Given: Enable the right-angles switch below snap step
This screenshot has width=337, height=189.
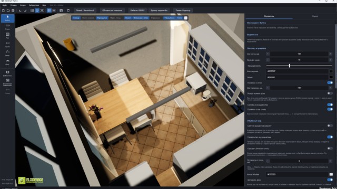Looking at the screenshot, I should click(330, 93).
